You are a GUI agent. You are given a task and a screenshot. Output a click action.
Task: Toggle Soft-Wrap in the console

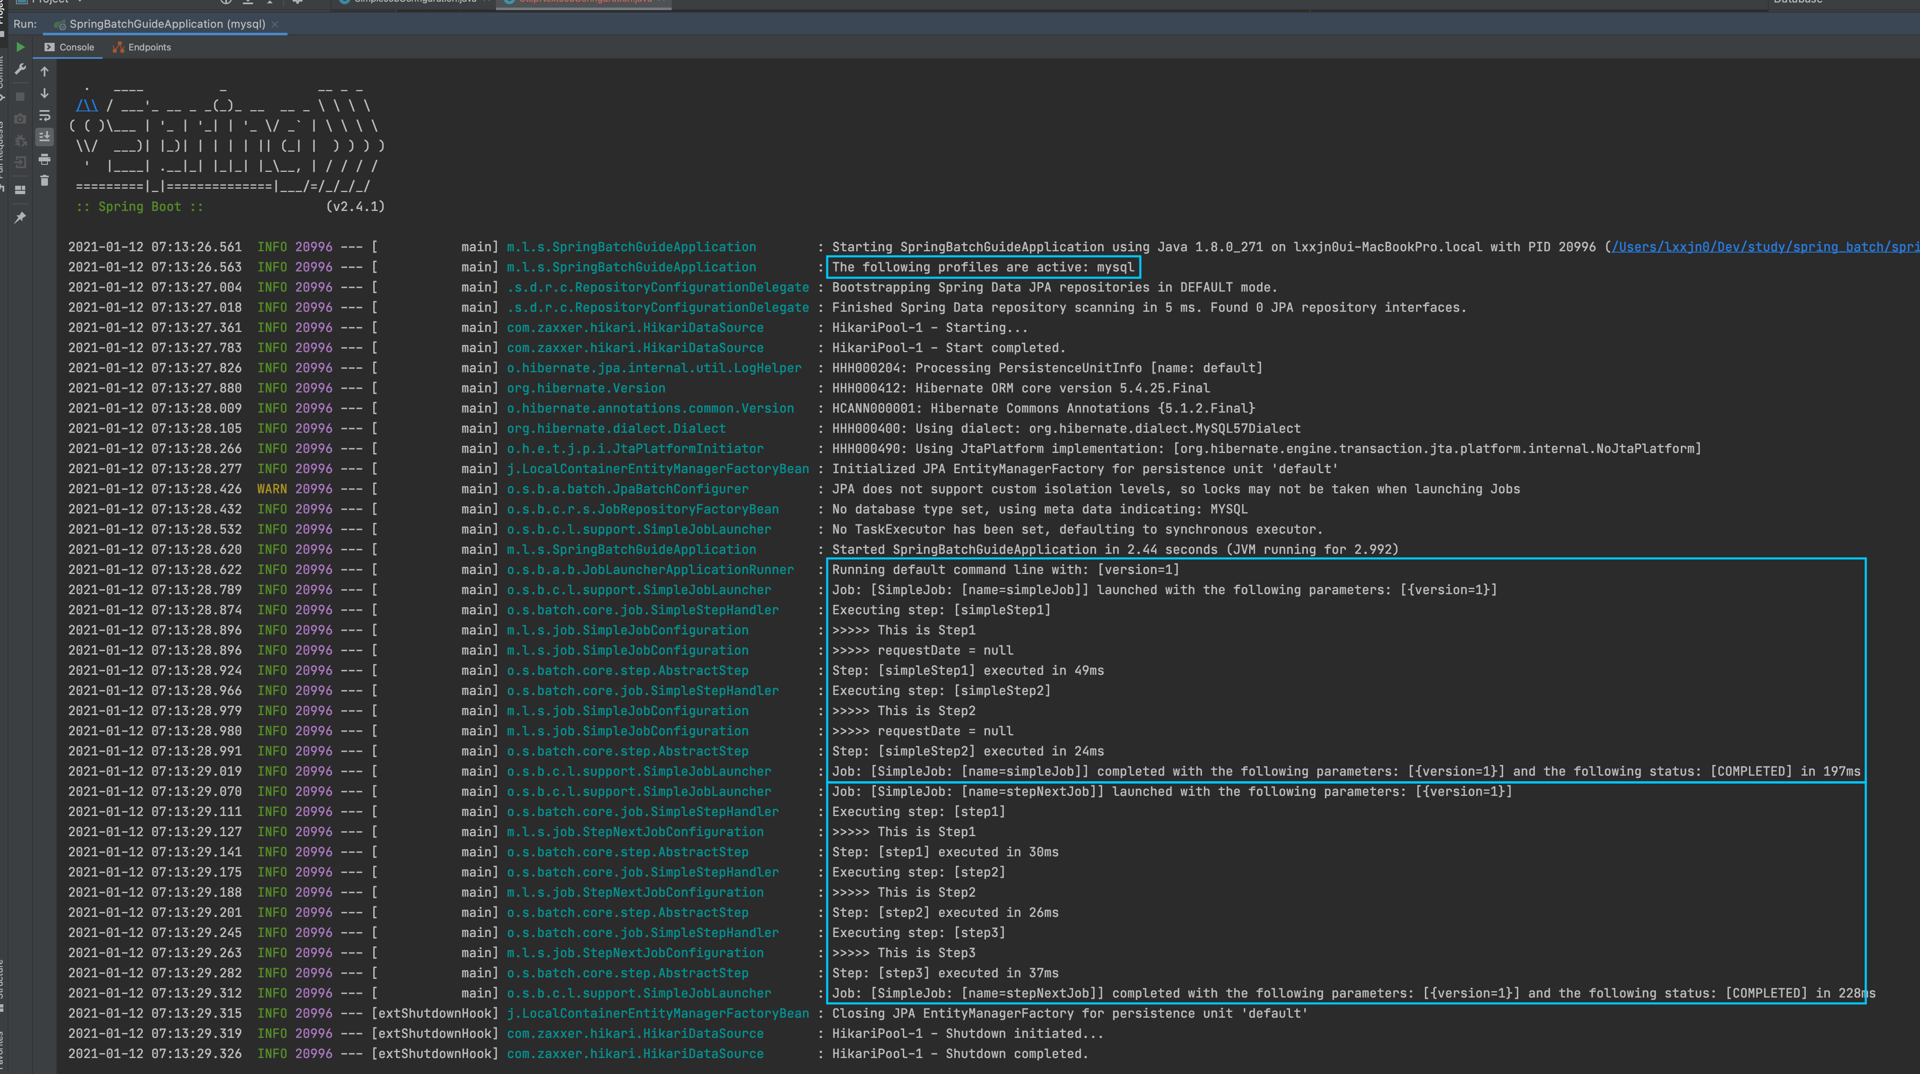[45, 116]
